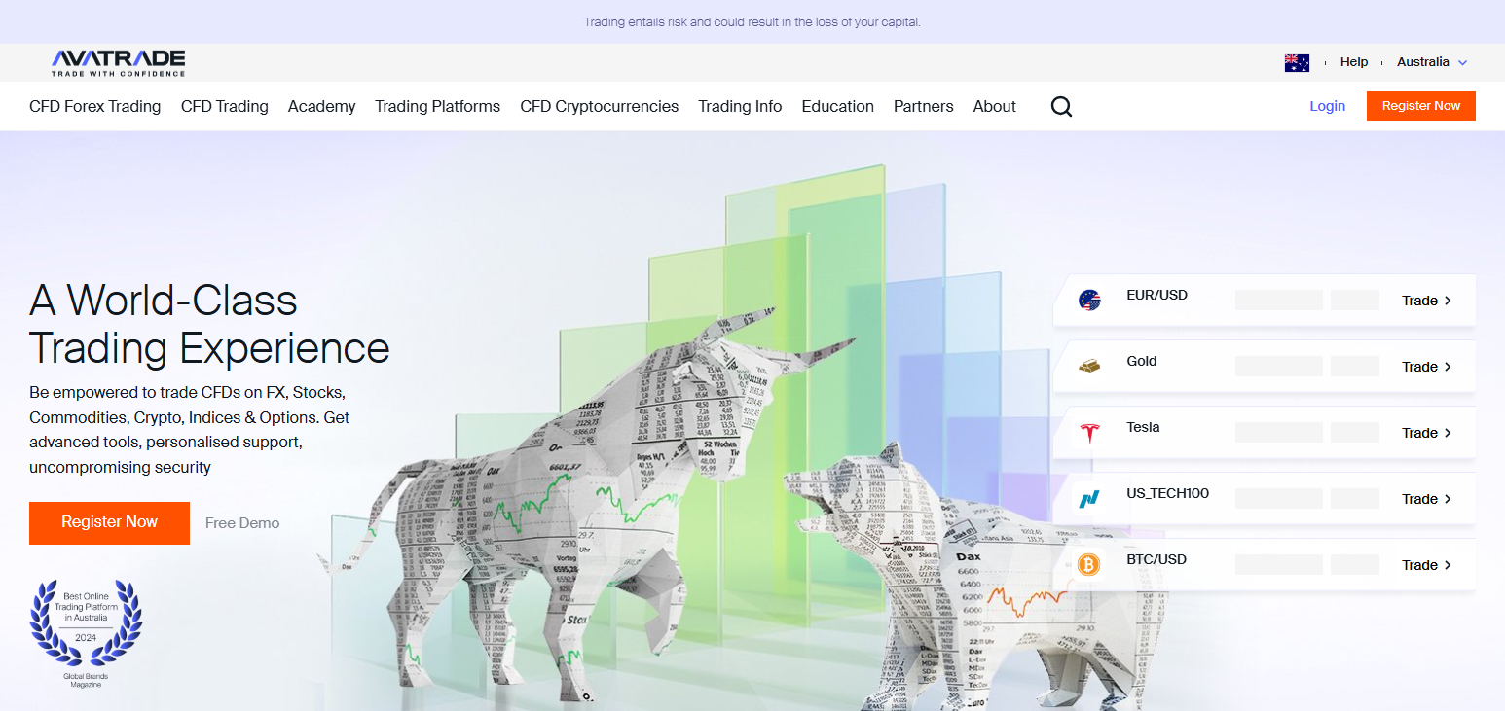Click the US_TECH100 instrument name
Image resolution: width=1505 pixels, height=711 pixels.
point(1168,493)
